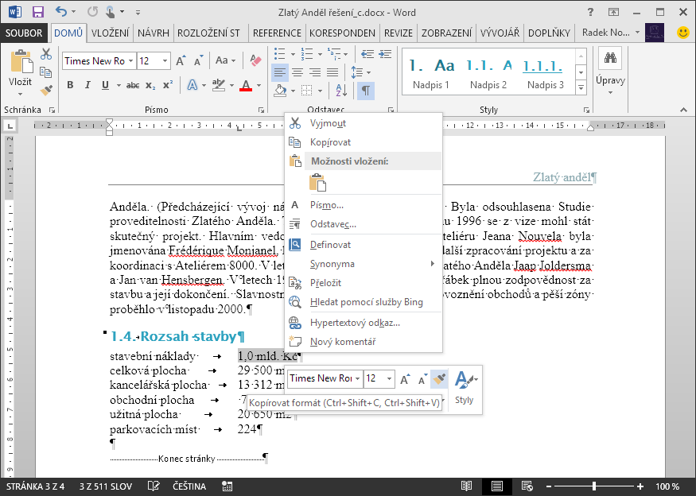This screenshot has height=496, width=696.
Task: Toggle paragraph marks display
Action: click(x=366, y=91)
